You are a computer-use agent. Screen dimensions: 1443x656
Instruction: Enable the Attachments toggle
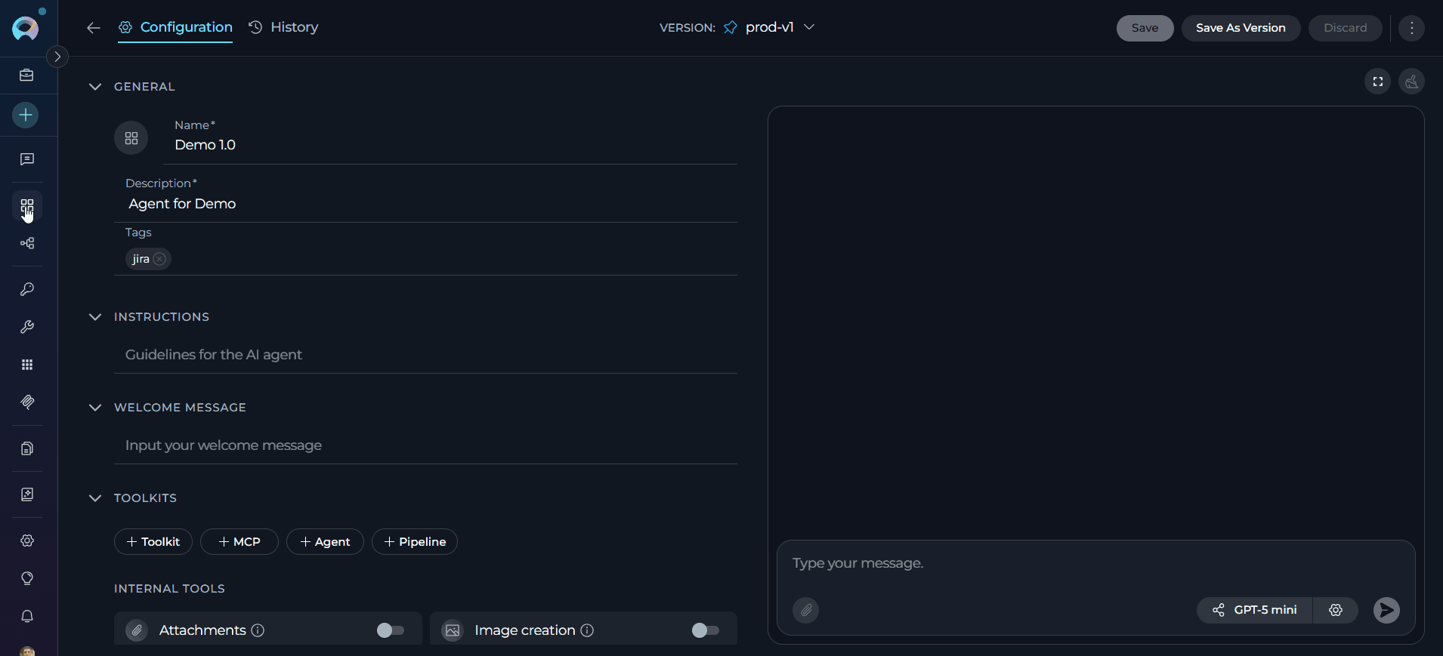[x=391, y=630]
